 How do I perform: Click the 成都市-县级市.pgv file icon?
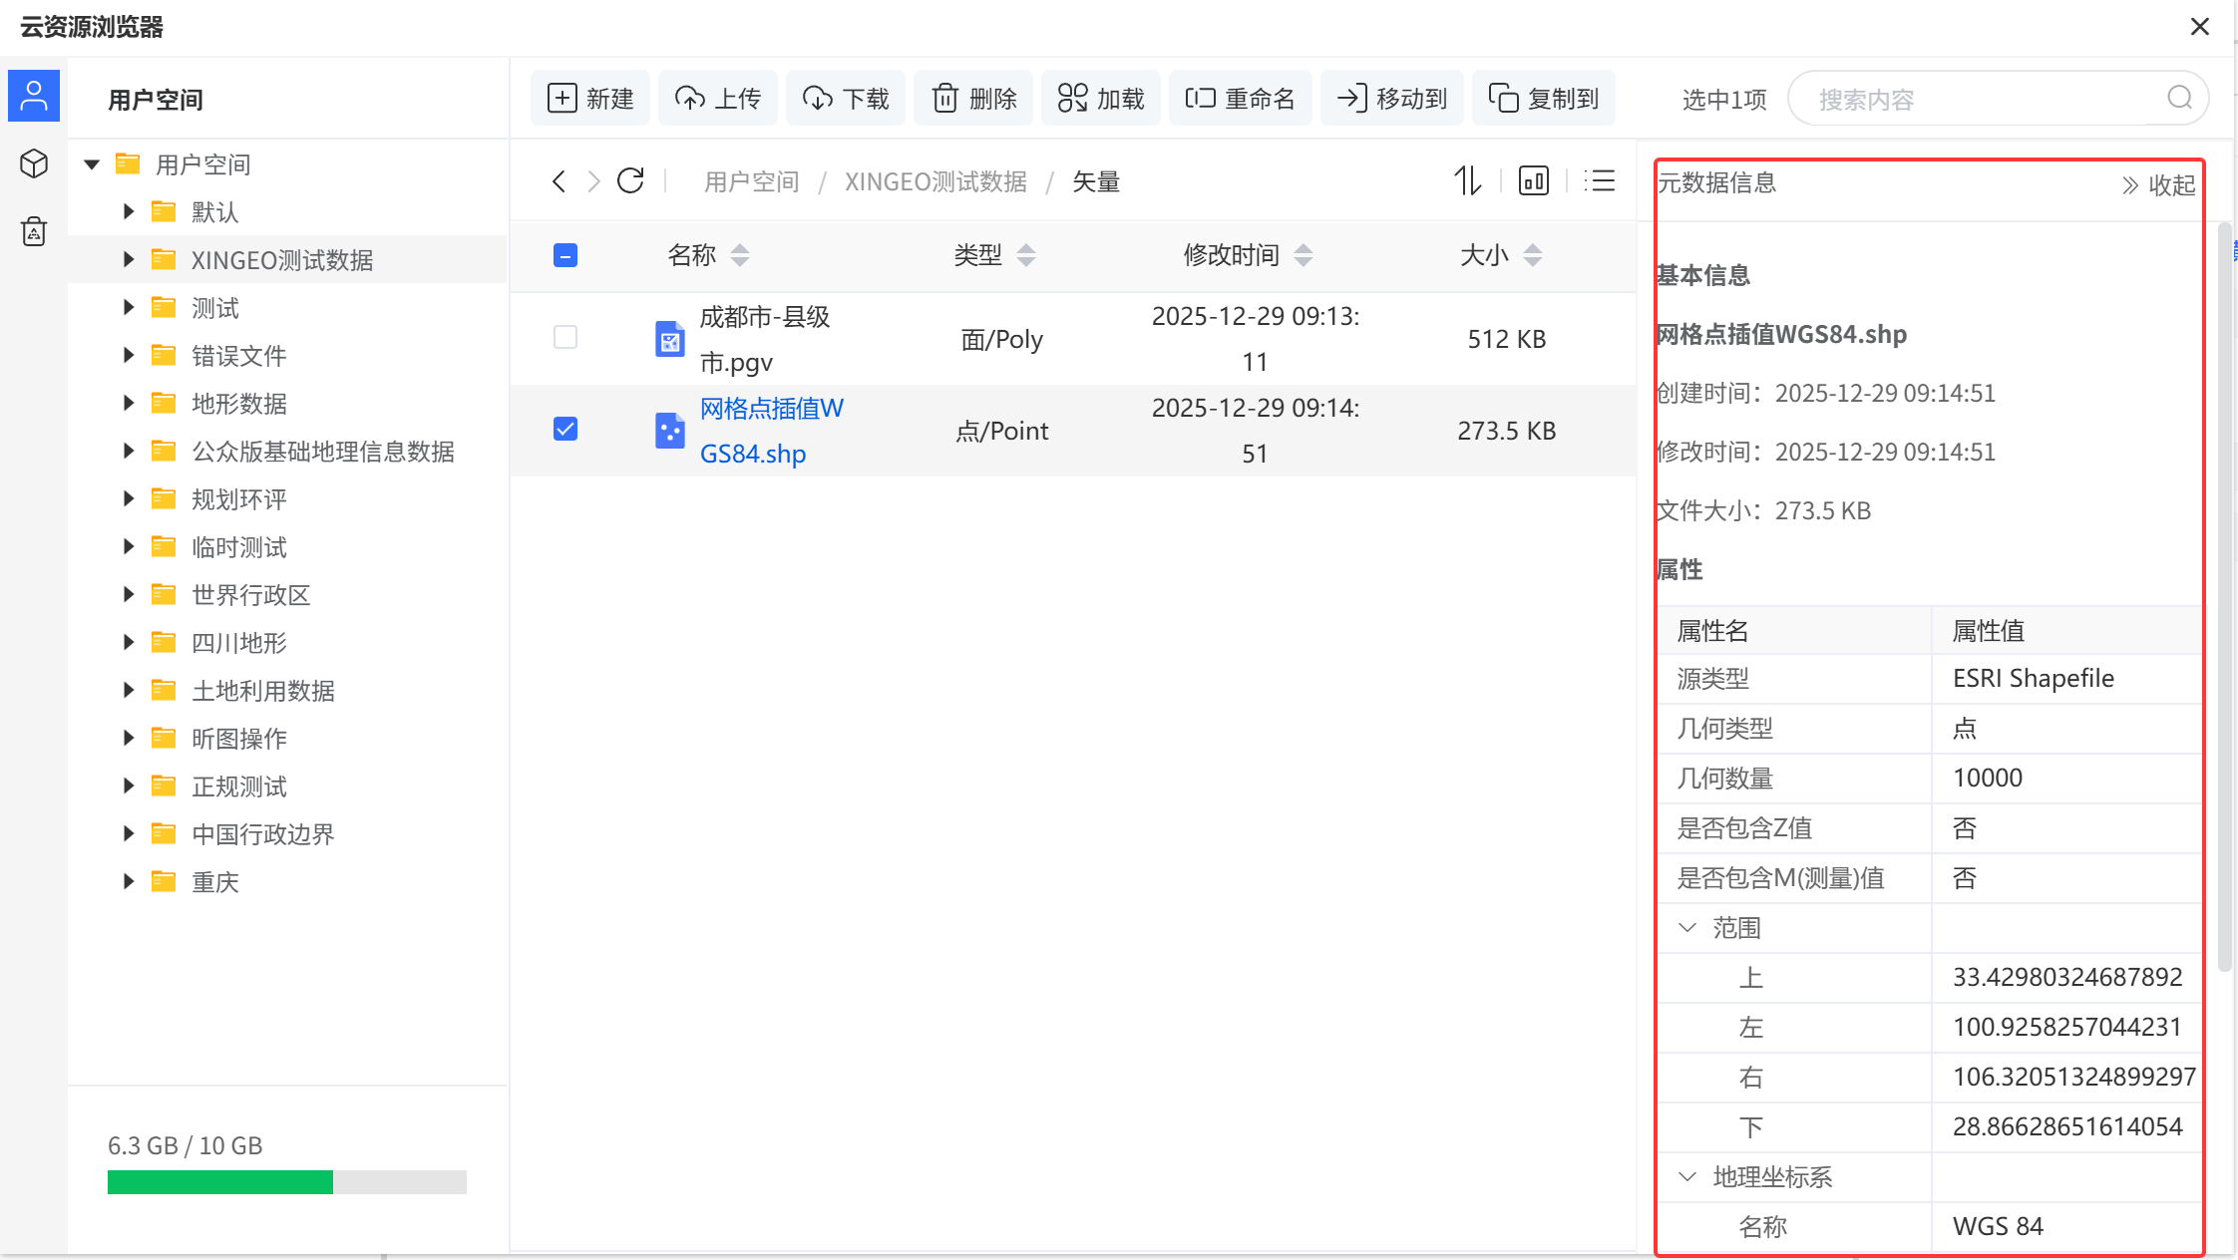click(670, 339)
